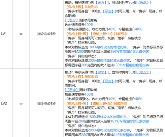165x137 pixels.
Task: Click 10秒后获得强化 line in LV2 row
Action: (x=103, y=99)
